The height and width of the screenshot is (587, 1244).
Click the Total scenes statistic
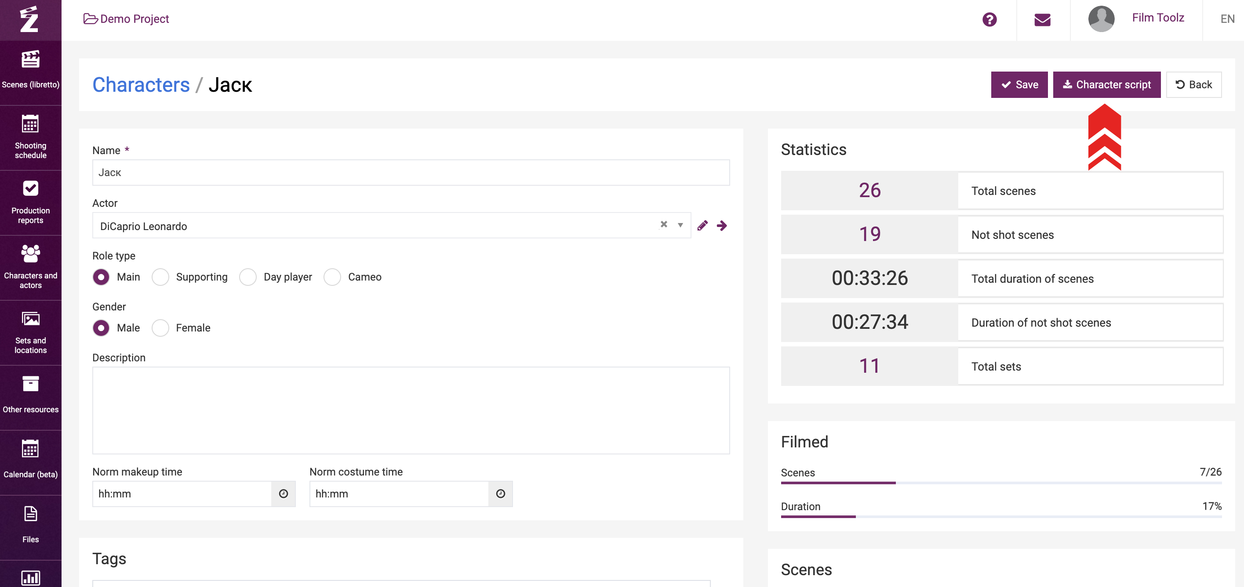[x=1002, y=191]
